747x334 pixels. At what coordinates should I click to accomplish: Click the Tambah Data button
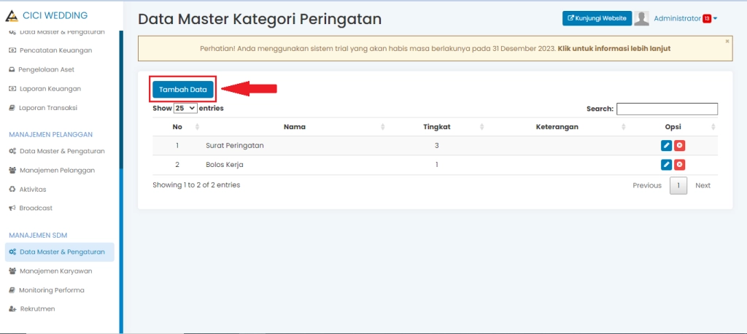click(183, 89)
